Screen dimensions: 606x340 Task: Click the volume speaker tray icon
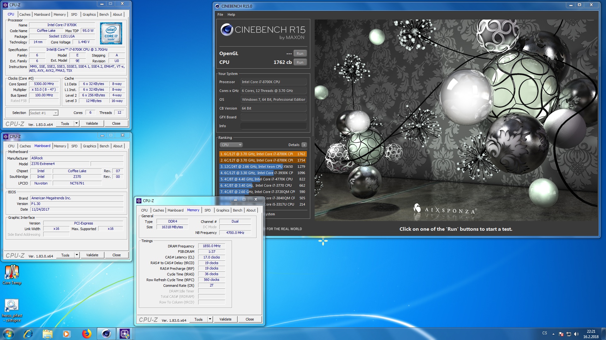pos(576,334)
